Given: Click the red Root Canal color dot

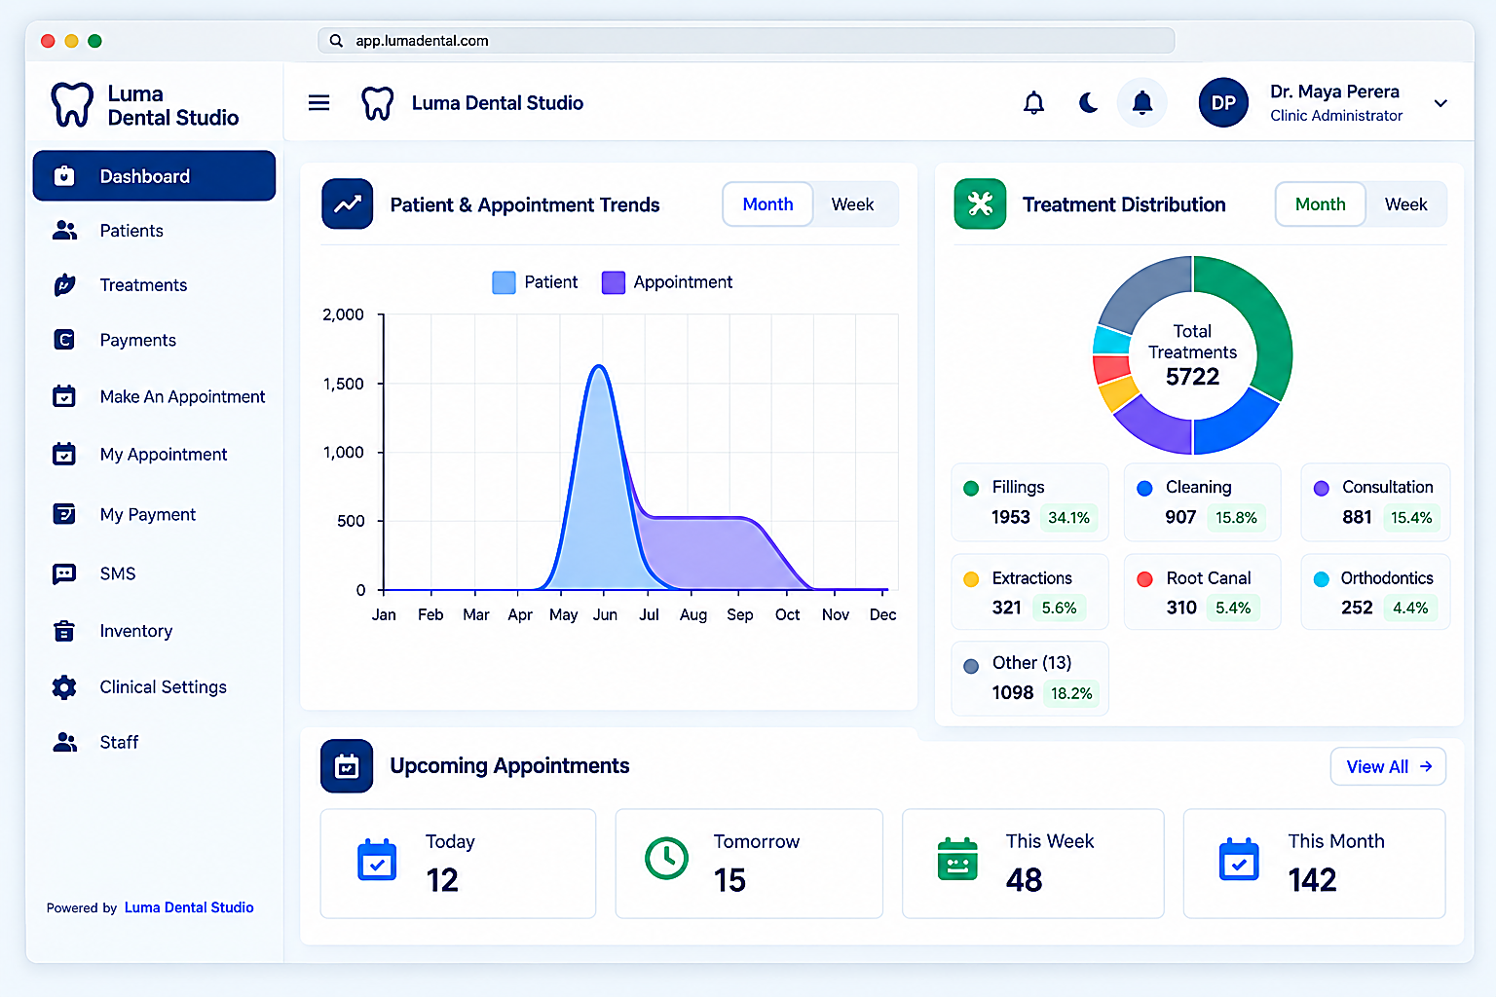Looking at the screenshot, I should [x=1145, y=579].
